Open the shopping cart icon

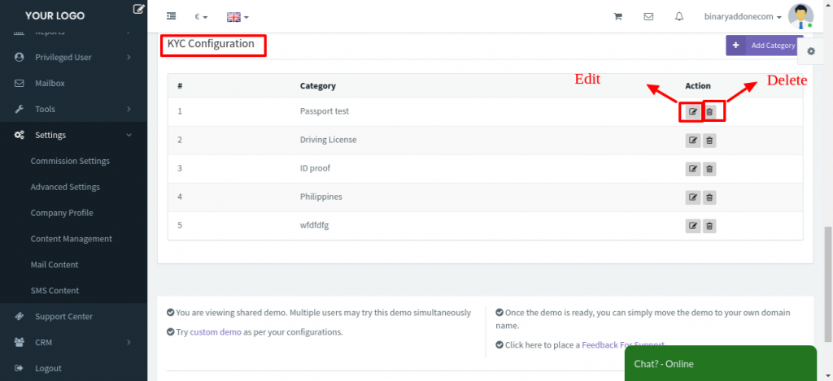click(x=618, y=16)
